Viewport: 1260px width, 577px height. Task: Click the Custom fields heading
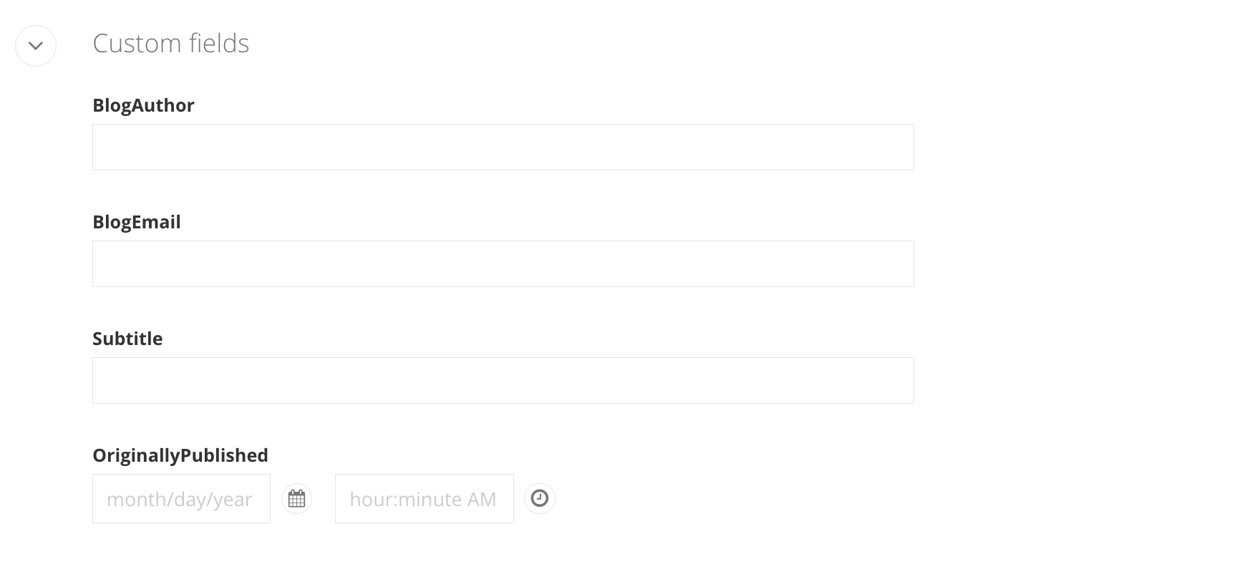(x=171, y=44)
